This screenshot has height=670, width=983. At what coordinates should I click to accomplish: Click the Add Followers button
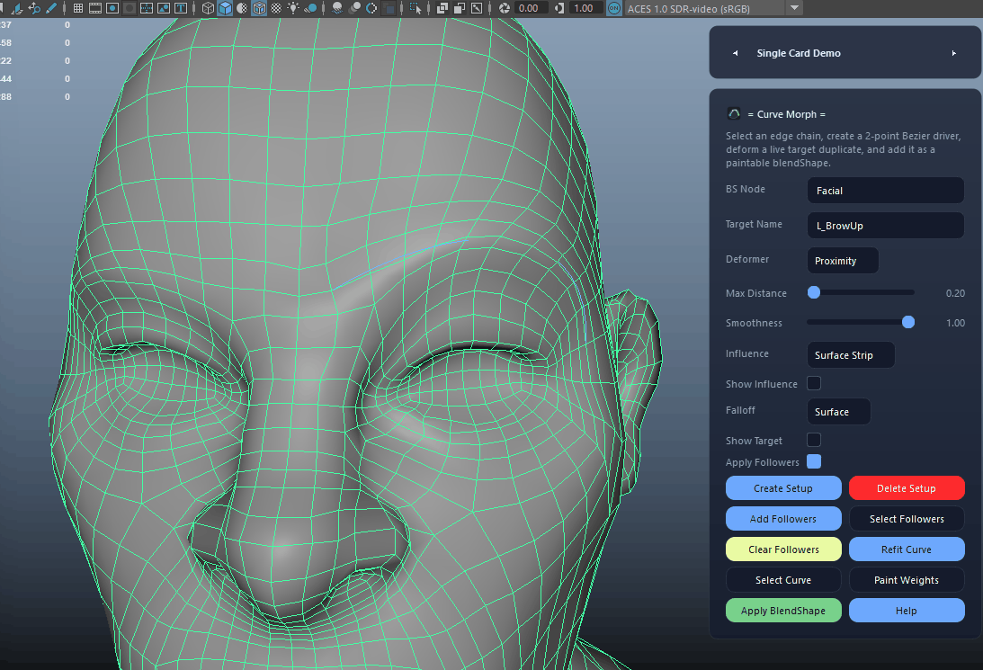pos(783,519)
